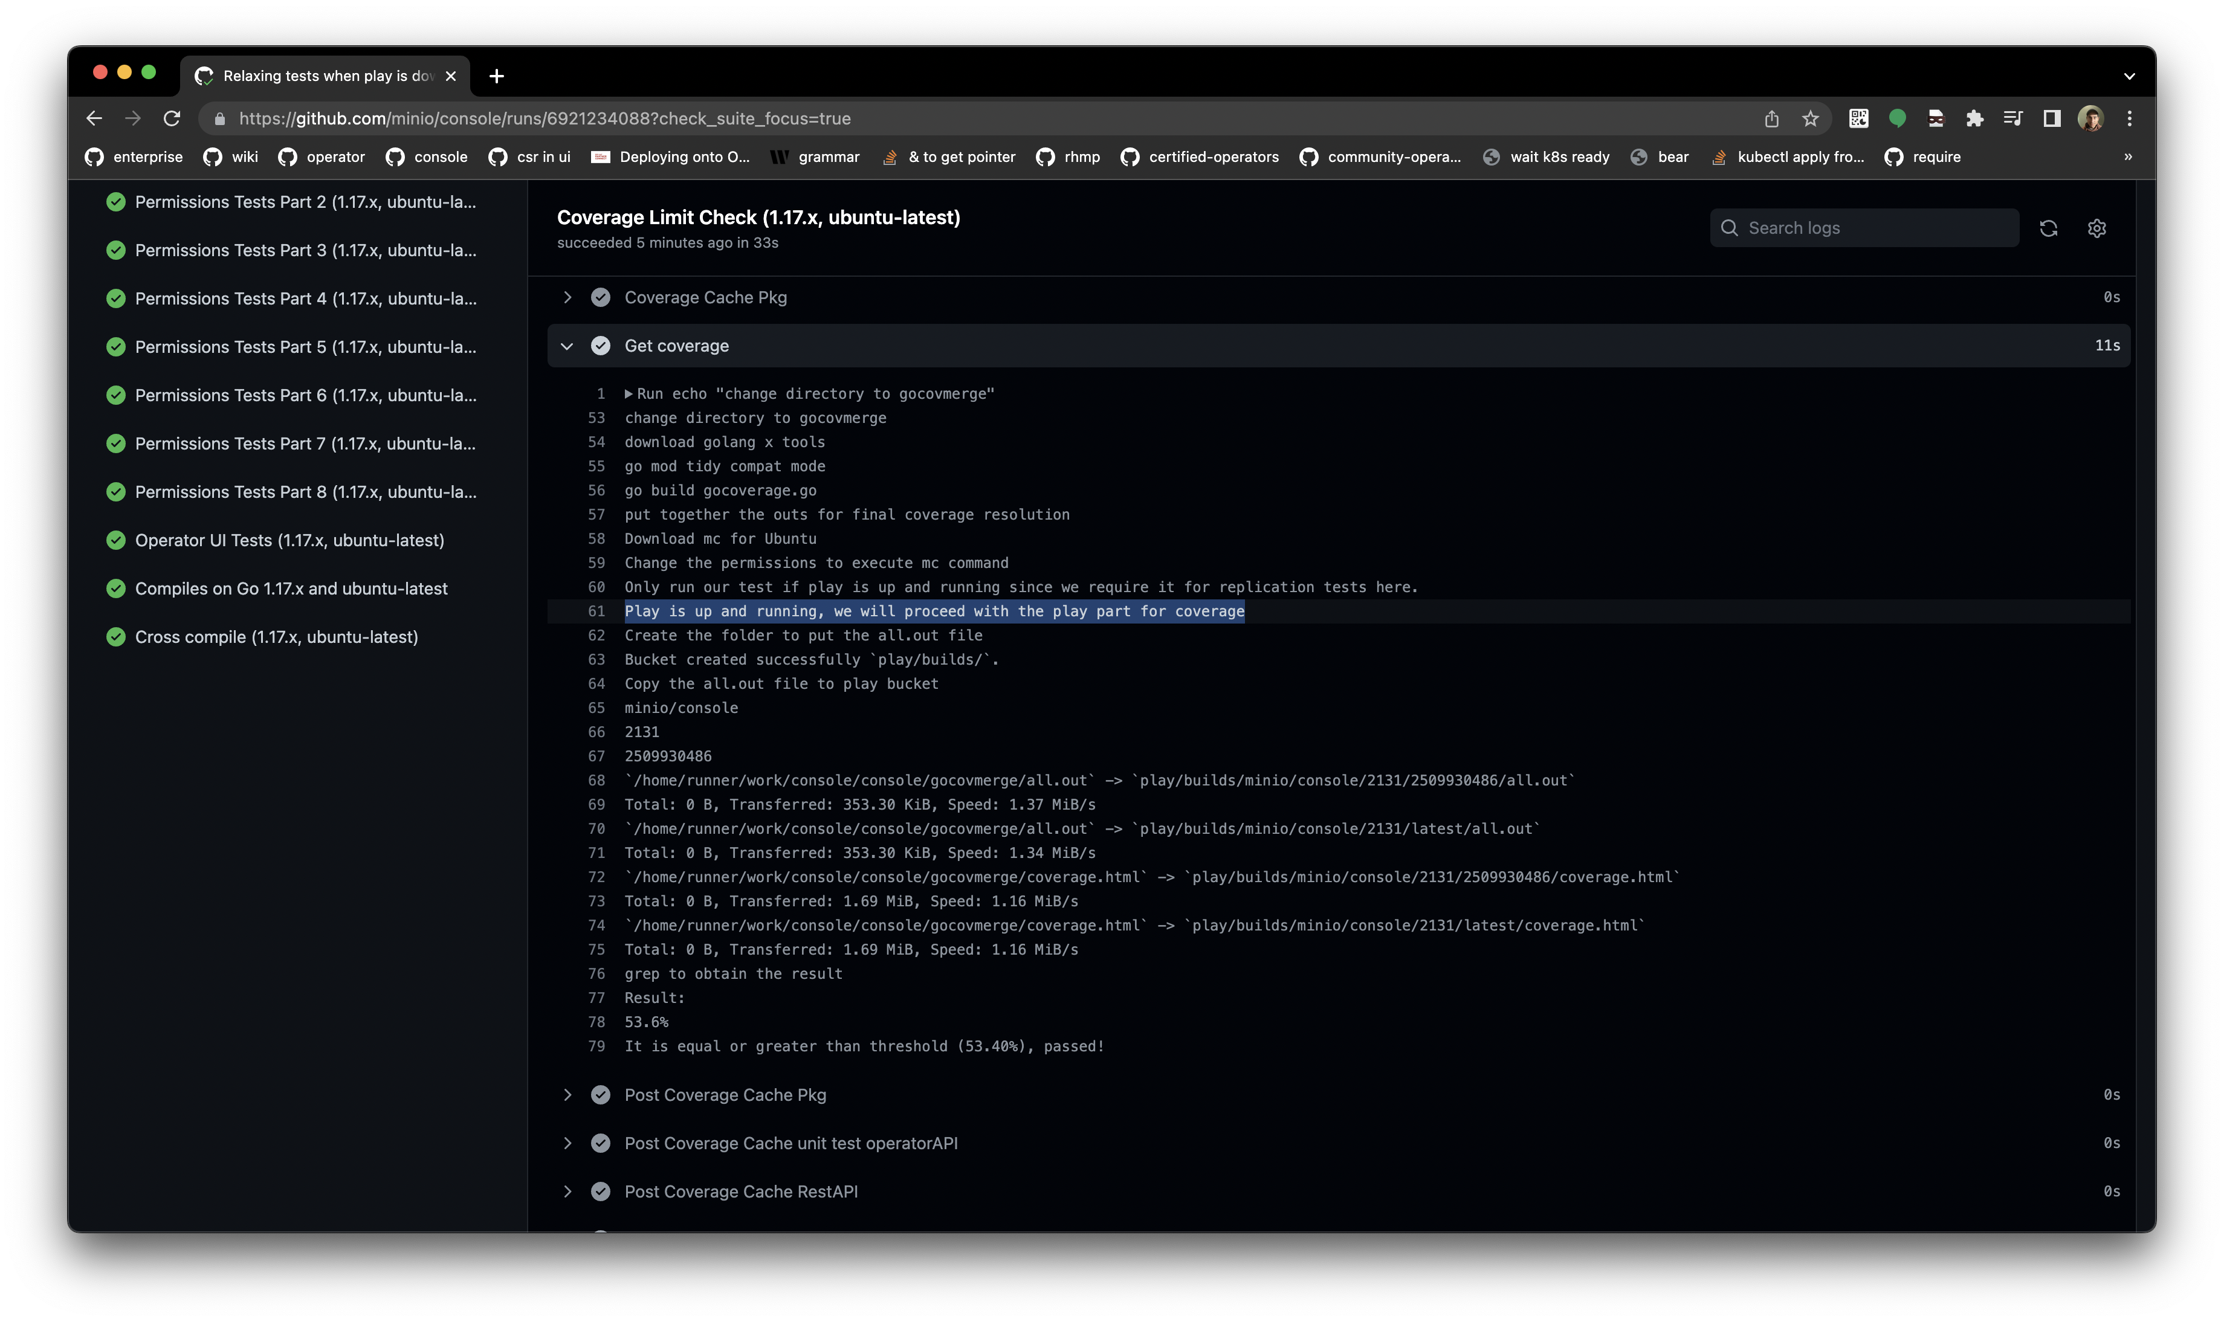Collapse the Get coverage step
Image resolution: width=2224 pixels, height=1322 pixels.
coord(567,346)
